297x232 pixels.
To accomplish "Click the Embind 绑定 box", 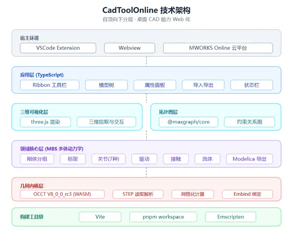I will 247,194.
